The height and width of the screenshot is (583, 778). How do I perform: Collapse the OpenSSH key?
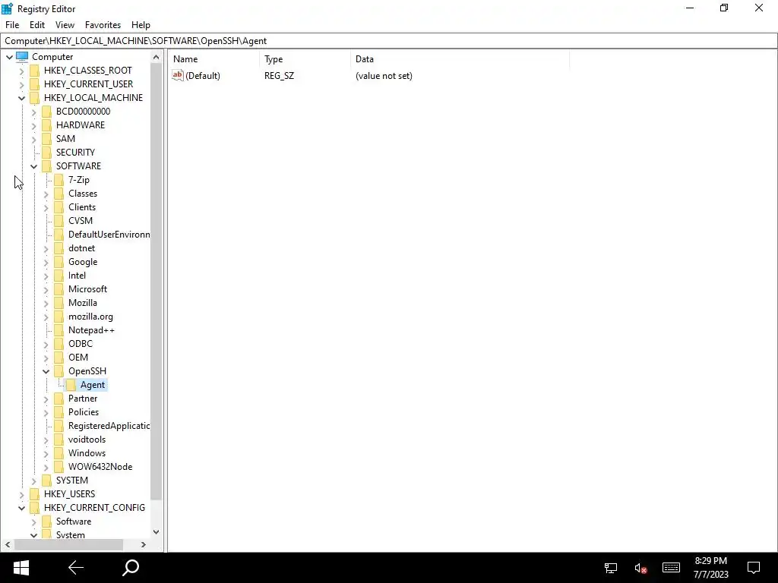46,371
